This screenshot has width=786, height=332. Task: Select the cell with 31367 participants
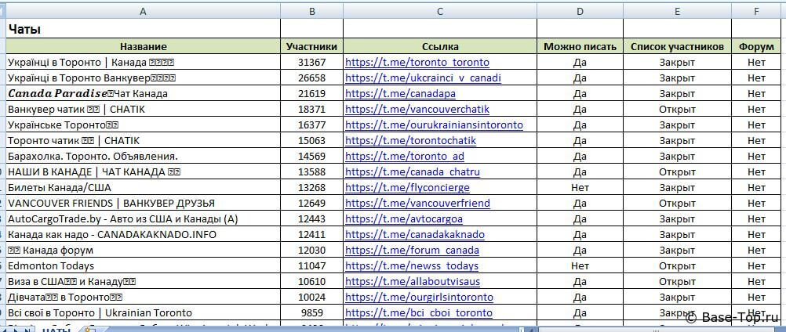311,62
